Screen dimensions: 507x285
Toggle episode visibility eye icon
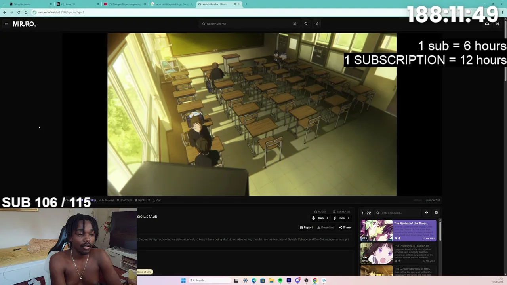pyautogui.click(x=427, y=213)
